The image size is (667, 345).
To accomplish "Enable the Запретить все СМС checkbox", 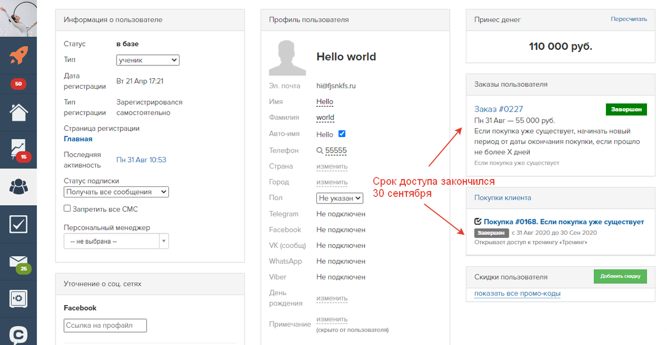I will pos(67,209).
